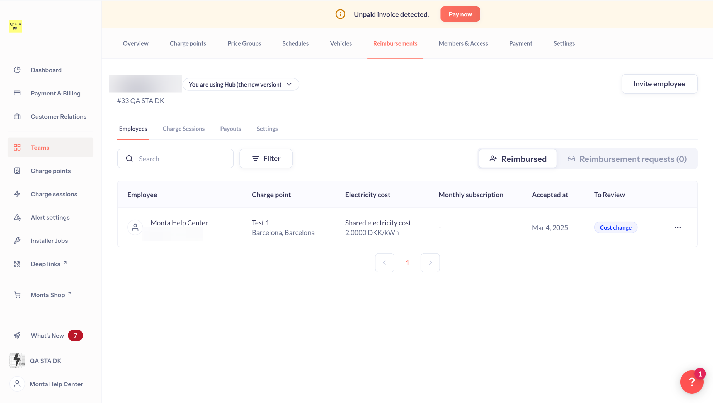
Task: Open the Members & Access tab
Action: [463, 43]
